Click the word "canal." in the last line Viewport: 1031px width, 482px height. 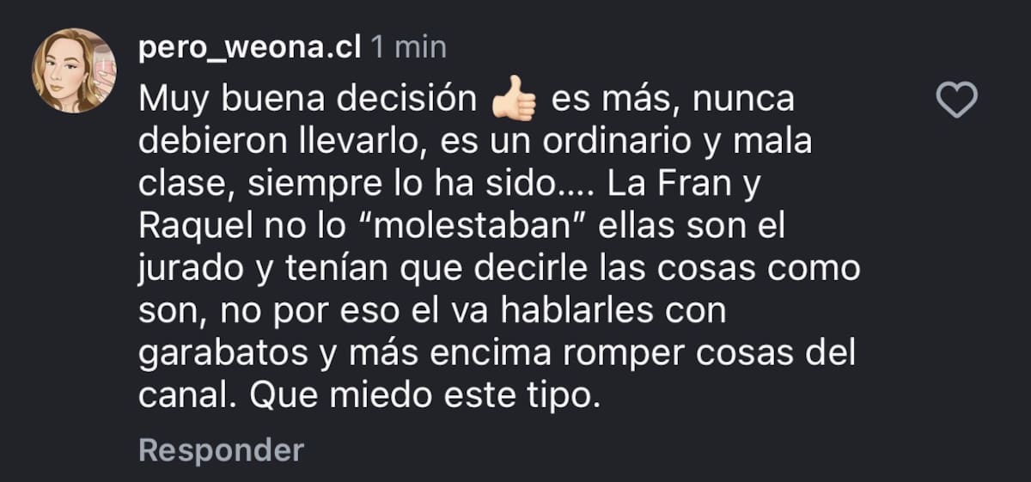click(179, 396)
